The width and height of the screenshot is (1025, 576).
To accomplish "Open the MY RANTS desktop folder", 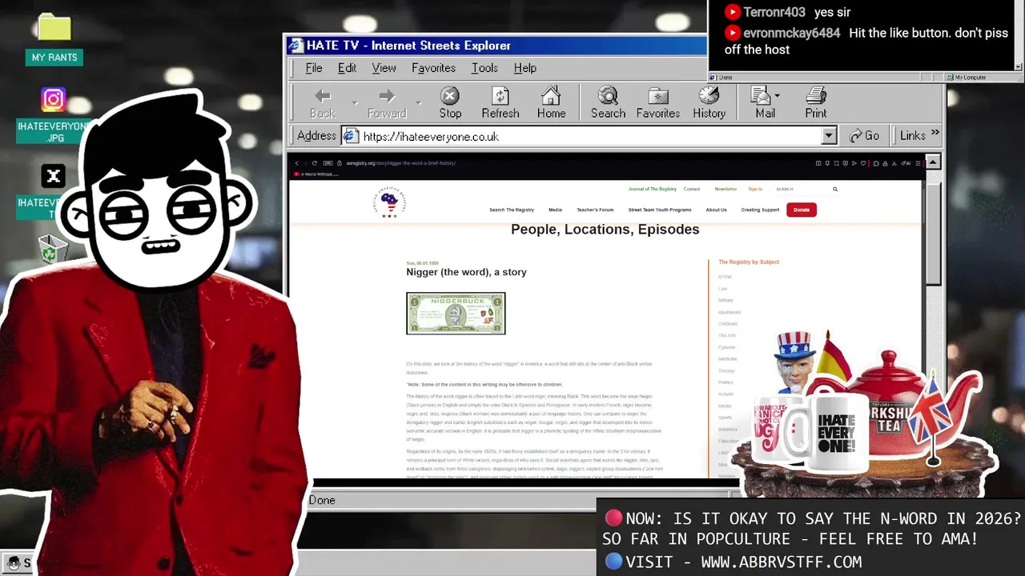I will click(x=54, y=38).
